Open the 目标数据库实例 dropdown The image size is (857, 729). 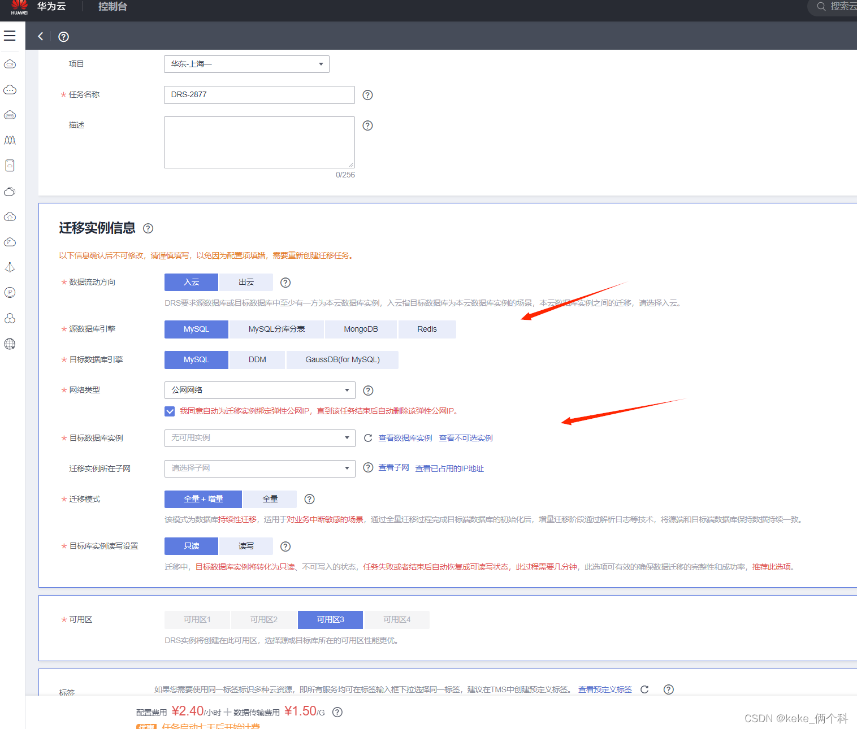[x=260, y=438]
